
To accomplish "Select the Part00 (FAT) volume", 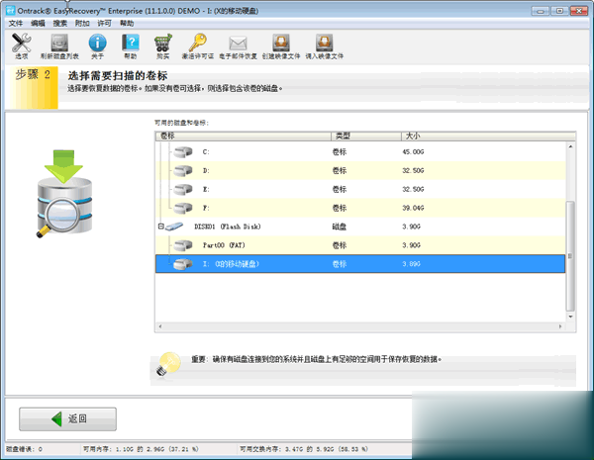I will click(360, 245).
